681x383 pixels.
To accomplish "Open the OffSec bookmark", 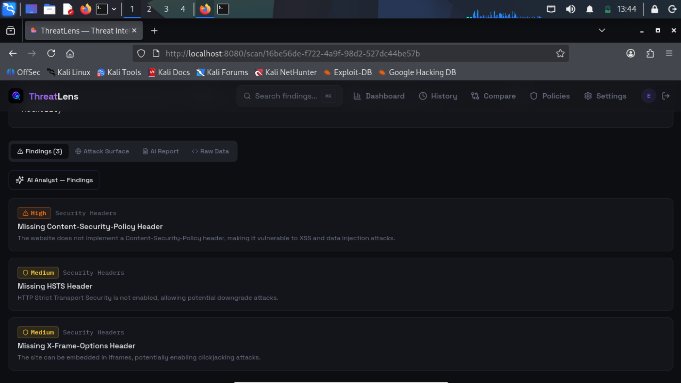I will [x=24, y=72].
